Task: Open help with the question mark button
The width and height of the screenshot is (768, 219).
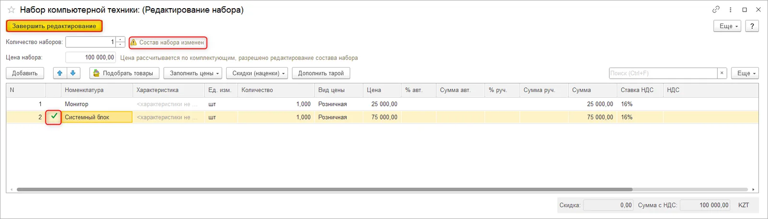Action: tap(752, 26)
